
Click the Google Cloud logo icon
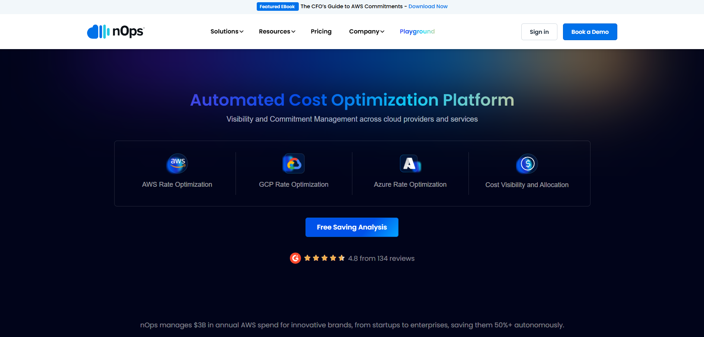point(294,163)
